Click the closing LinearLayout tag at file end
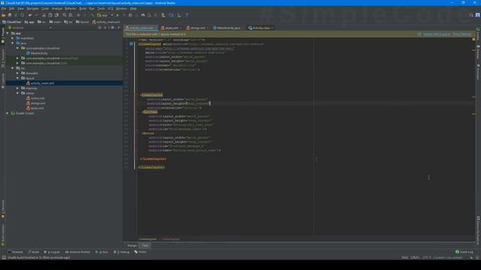This screenshot has height=270, width=481. coord(151,167)
